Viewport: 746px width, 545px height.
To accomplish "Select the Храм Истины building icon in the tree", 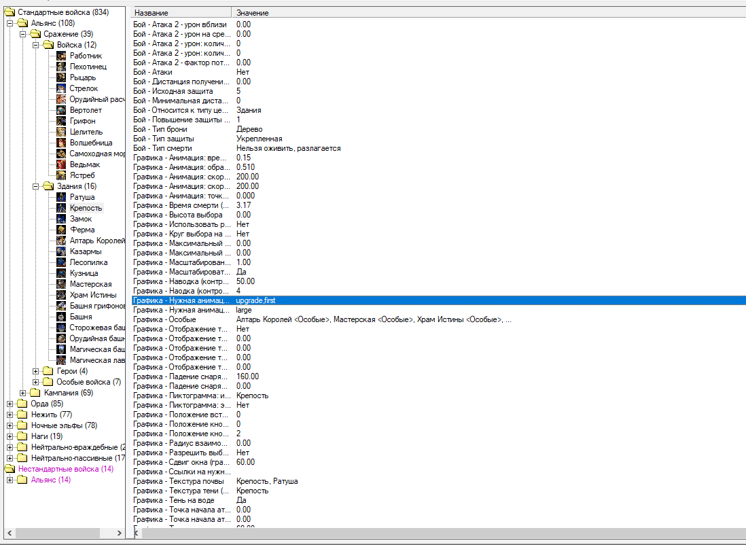I will pyautogui.click(x=61, y=295).
